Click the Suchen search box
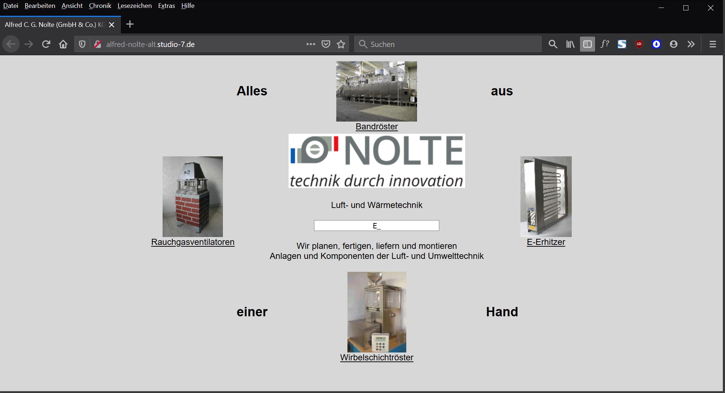The height and width of the screenshot is (393, 725). (x=448, y=44)
